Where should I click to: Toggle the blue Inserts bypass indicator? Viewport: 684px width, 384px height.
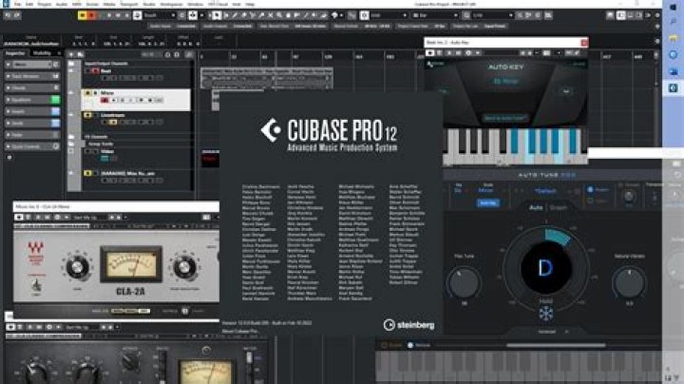[55, 112]
